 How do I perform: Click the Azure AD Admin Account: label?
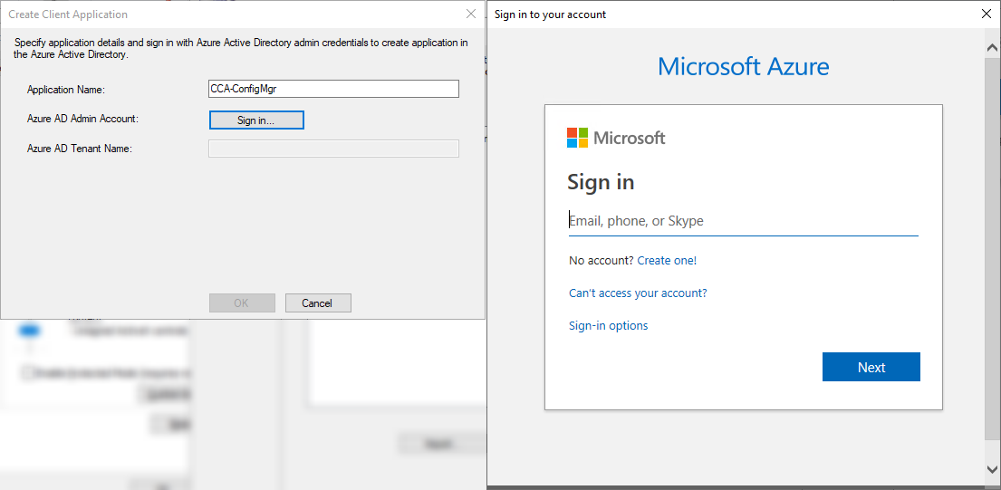[x=82, y=119]
